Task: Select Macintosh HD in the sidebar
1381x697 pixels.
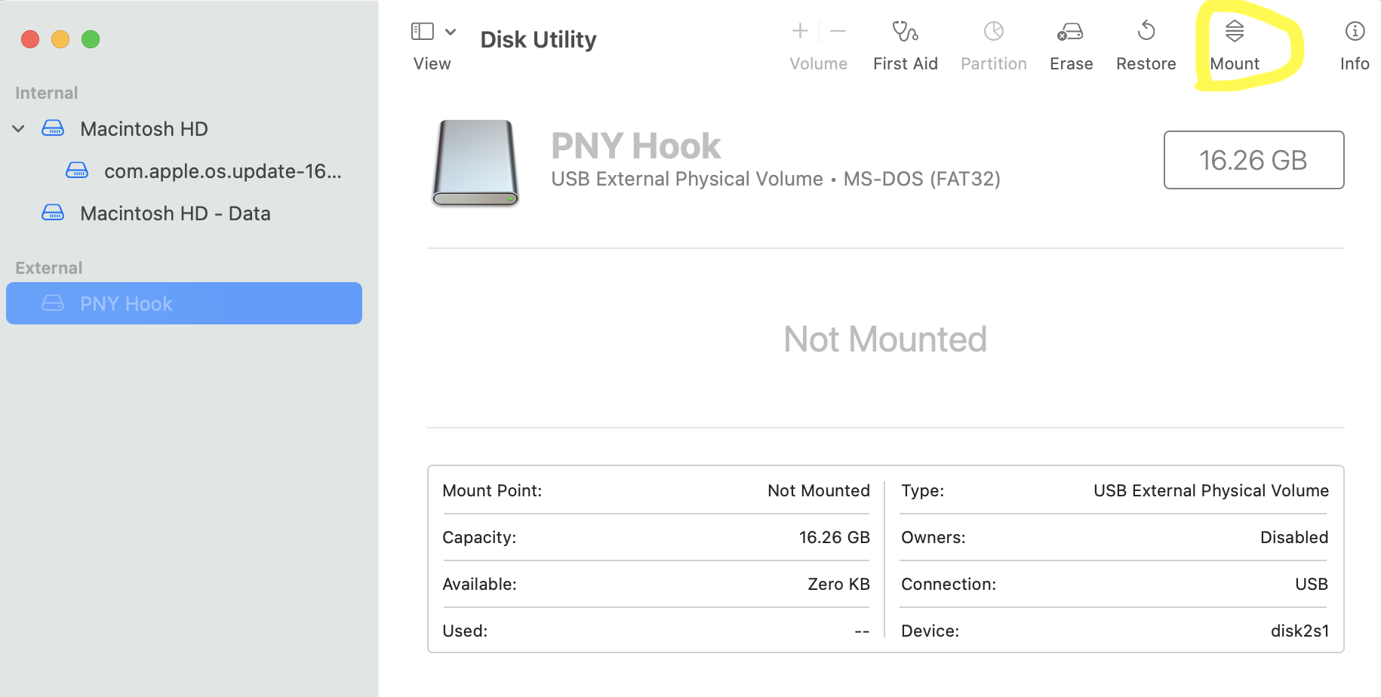Action: (x=143, y=129)
